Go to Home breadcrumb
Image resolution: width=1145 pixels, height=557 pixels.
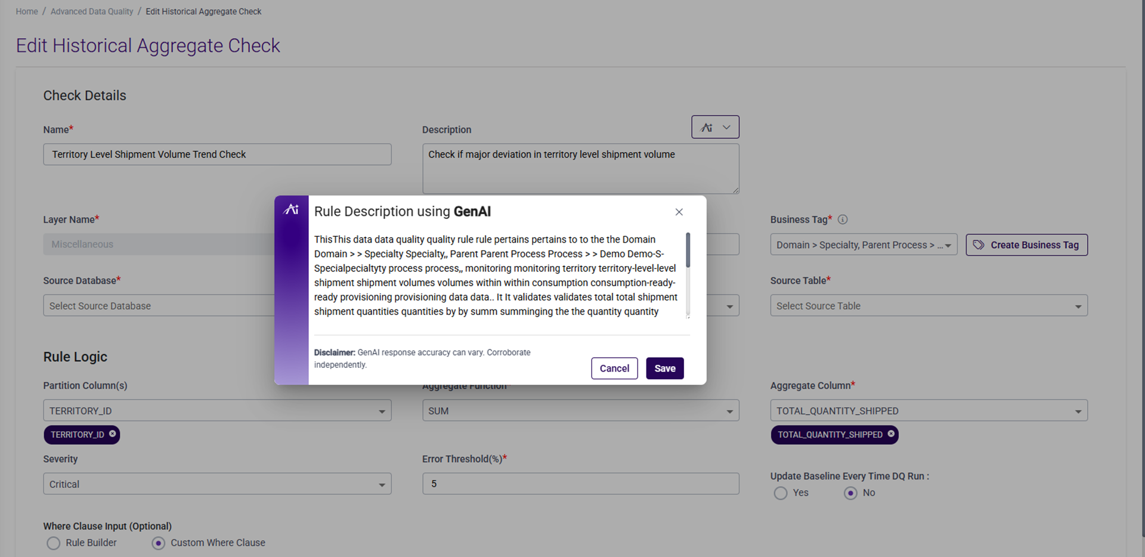coord(27,11)
